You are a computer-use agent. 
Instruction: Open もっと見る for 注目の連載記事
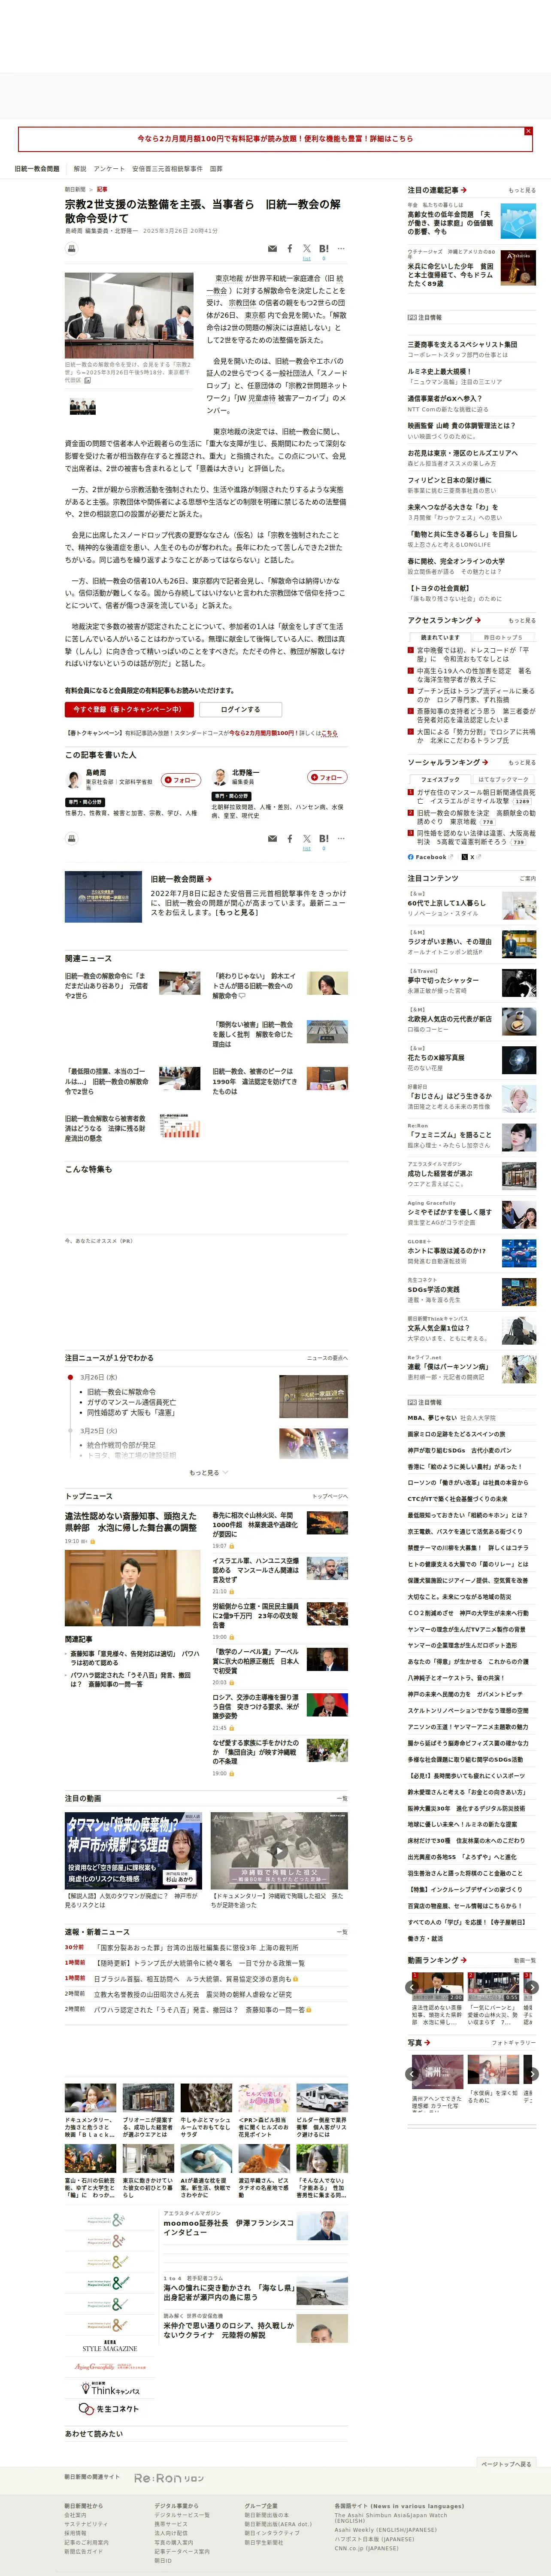(521, 190)
